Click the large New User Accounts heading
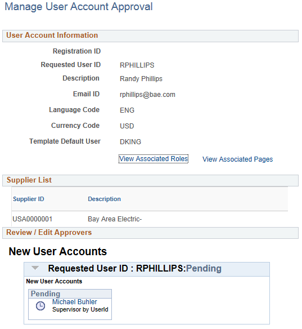 point(57,251)
